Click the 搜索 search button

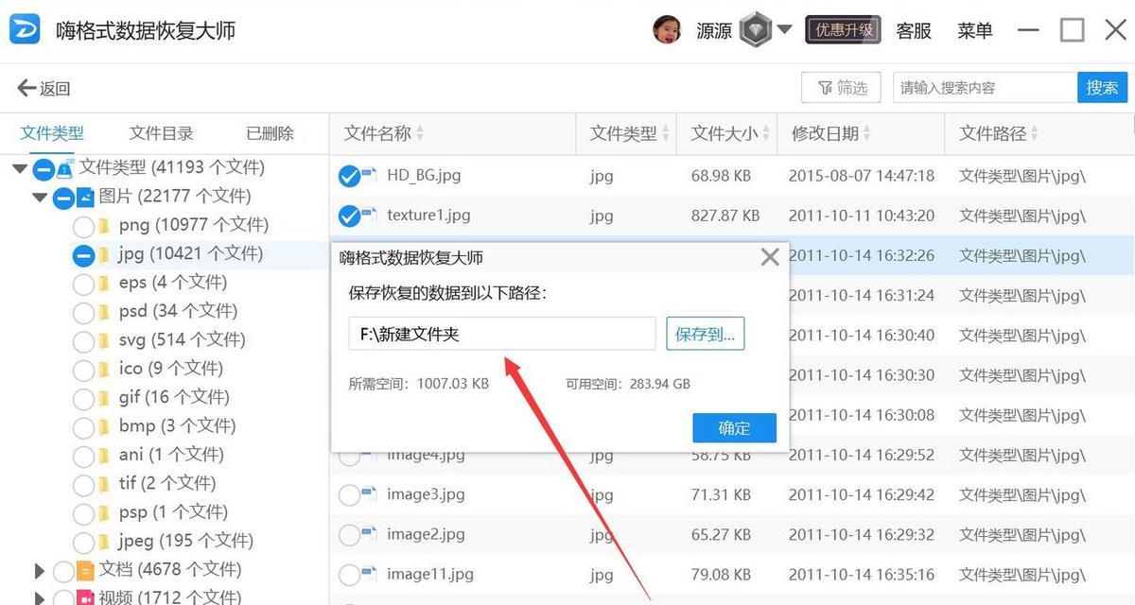click(1103, 88)
